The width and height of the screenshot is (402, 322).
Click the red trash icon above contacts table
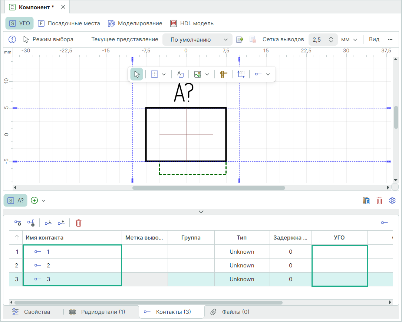79,223
